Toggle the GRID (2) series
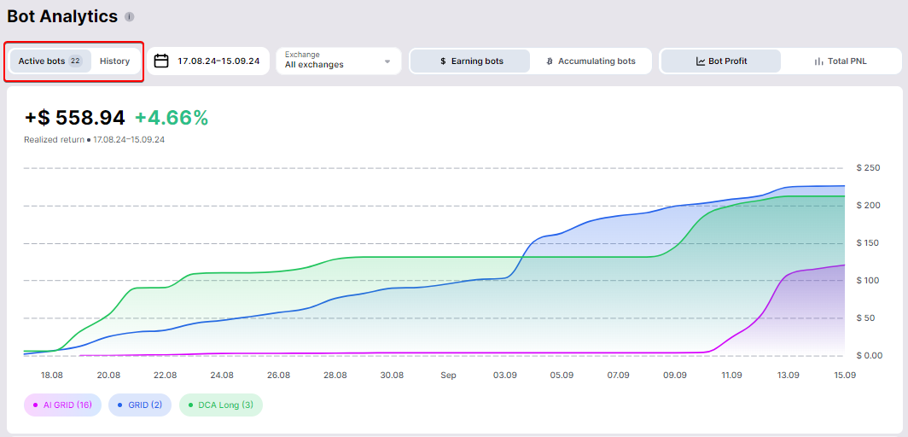 tap(141, 405)
